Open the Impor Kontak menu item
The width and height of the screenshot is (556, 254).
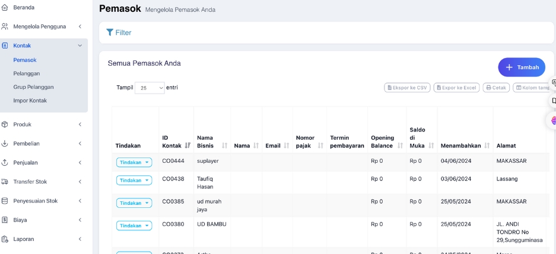(x=30, y=101)
